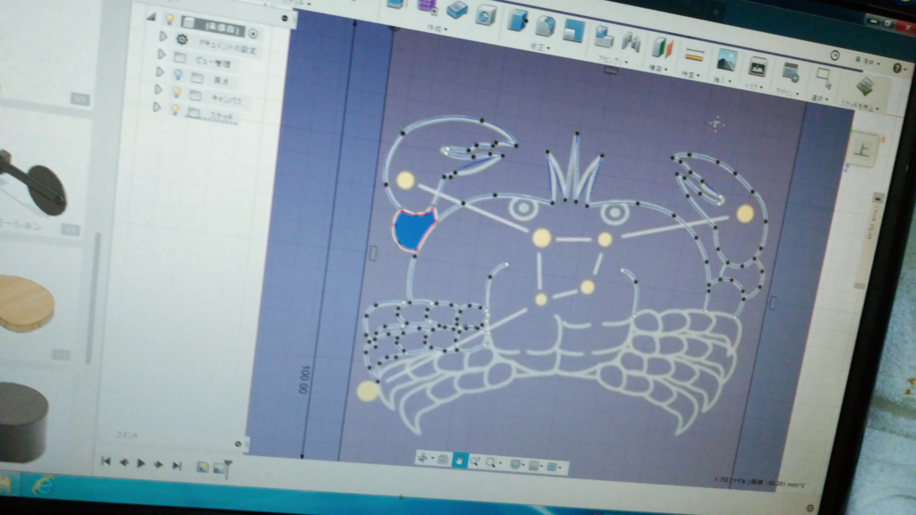The width and height of the screenshot is (916, 515).
Task: Click the 3D Print make icon
Action: (758, 67)
